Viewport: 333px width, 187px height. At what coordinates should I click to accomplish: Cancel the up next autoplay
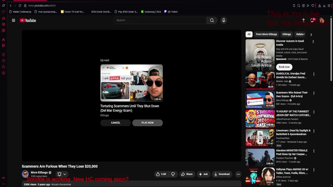(x=116, y=123)
